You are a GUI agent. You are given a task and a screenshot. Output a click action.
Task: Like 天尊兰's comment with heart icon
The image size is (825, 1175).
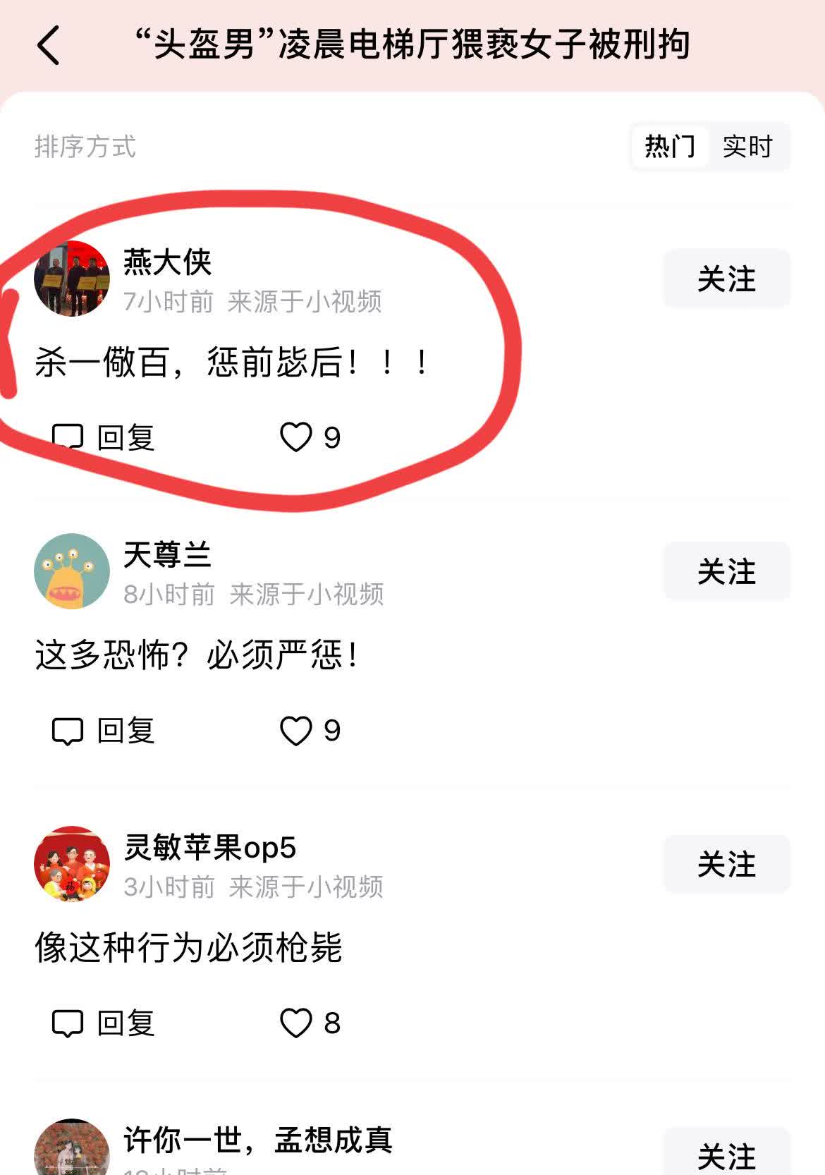295,731
